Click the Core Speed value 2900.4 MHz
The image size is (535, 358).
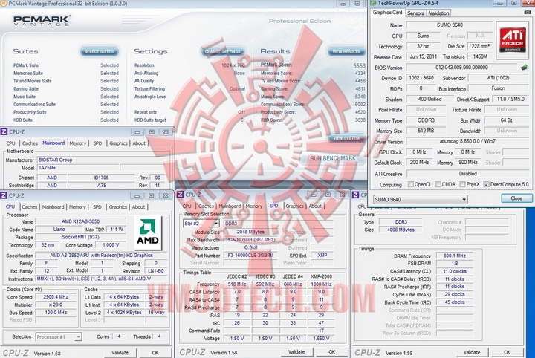(56, 297)
